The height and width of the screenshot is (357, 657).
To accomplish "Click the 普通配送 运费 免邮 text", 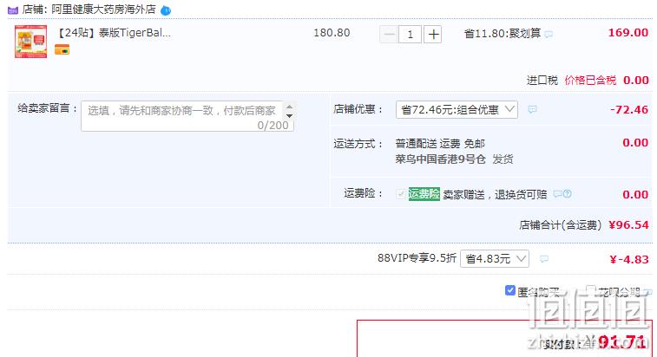I will coord(440,144).
